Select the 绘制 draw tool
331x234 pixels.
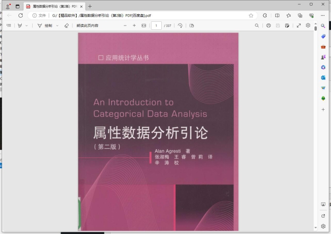45,26
